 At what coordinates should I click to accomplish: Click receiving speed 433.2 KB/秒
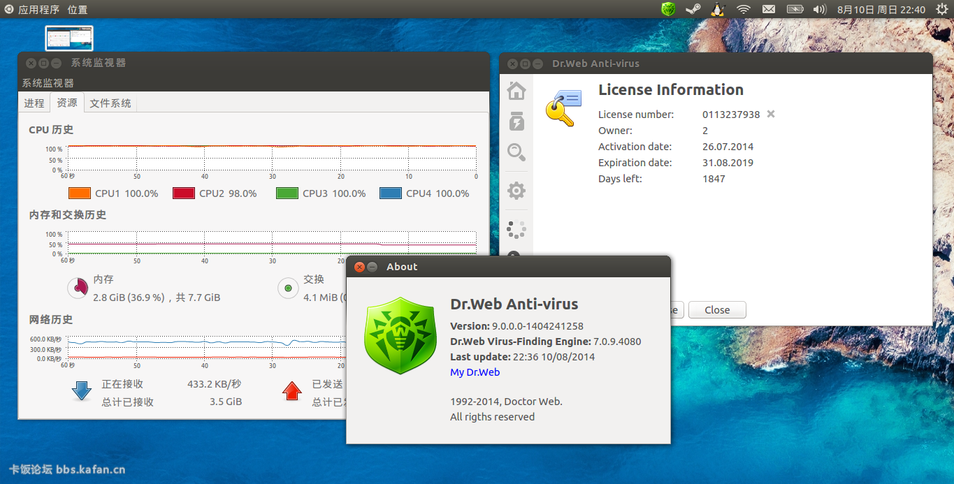point(215,384)
